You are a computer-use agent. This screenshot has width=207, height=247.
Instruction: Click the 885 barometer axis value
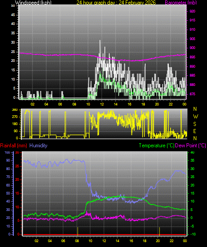[192, 75]
